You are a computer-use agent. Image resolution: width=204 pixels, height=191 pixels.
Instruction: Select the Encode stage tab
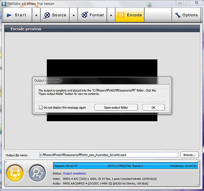pos(130,15)
